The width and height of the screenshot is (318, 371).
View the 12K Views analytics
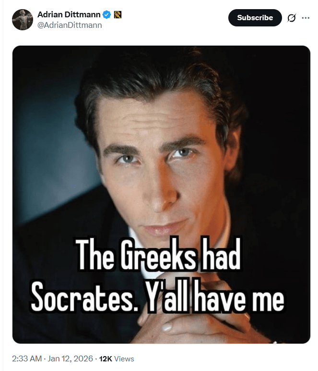pyautogui.click(x=117, y=359)
